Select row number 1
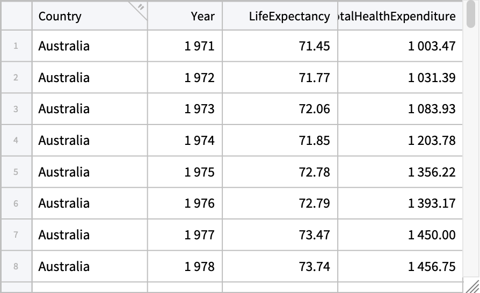 click(16, 46)
